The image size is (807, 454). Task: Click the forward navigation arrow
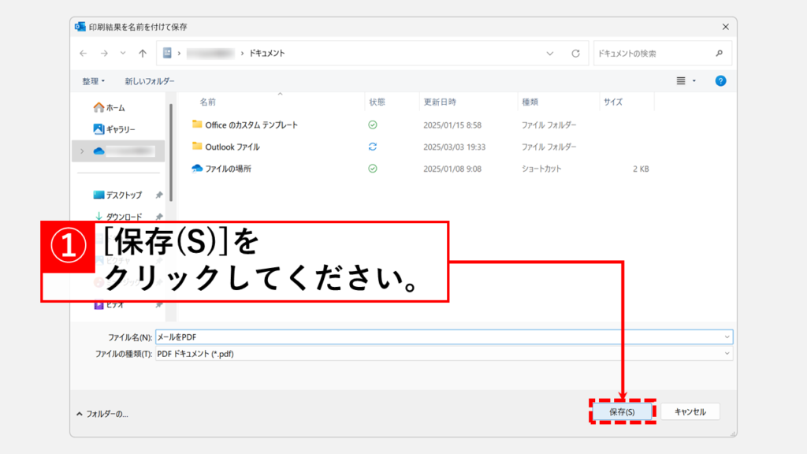coord(104,53)
